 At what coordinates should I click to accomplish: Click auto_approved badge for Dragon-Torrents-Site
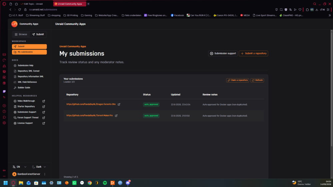click(151, 104)
